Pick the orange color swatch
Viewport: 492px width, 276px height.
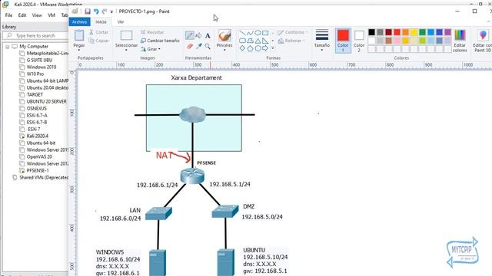405,32
